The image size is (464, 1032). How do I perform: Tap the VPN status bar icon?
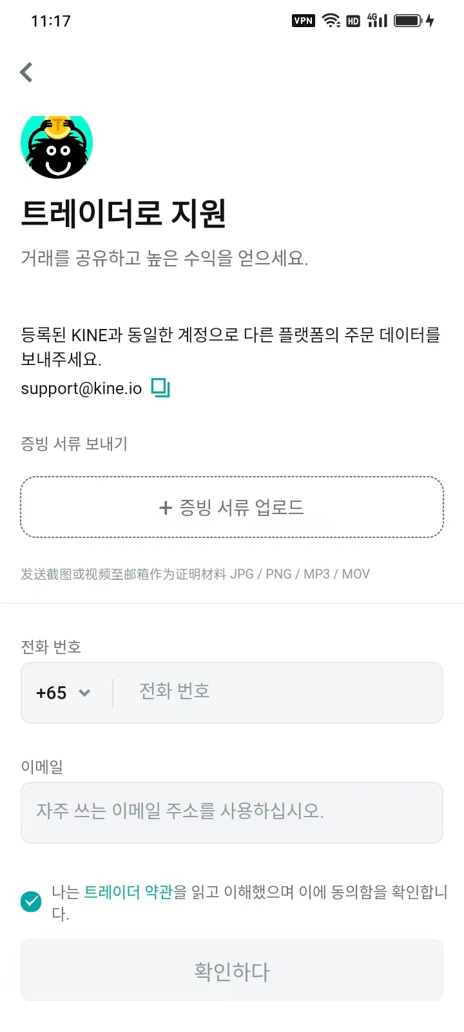(303, 21)
